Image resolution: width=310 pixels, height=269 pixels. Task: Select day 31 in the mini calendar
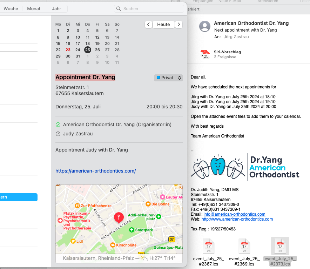[x=78, y=56]
